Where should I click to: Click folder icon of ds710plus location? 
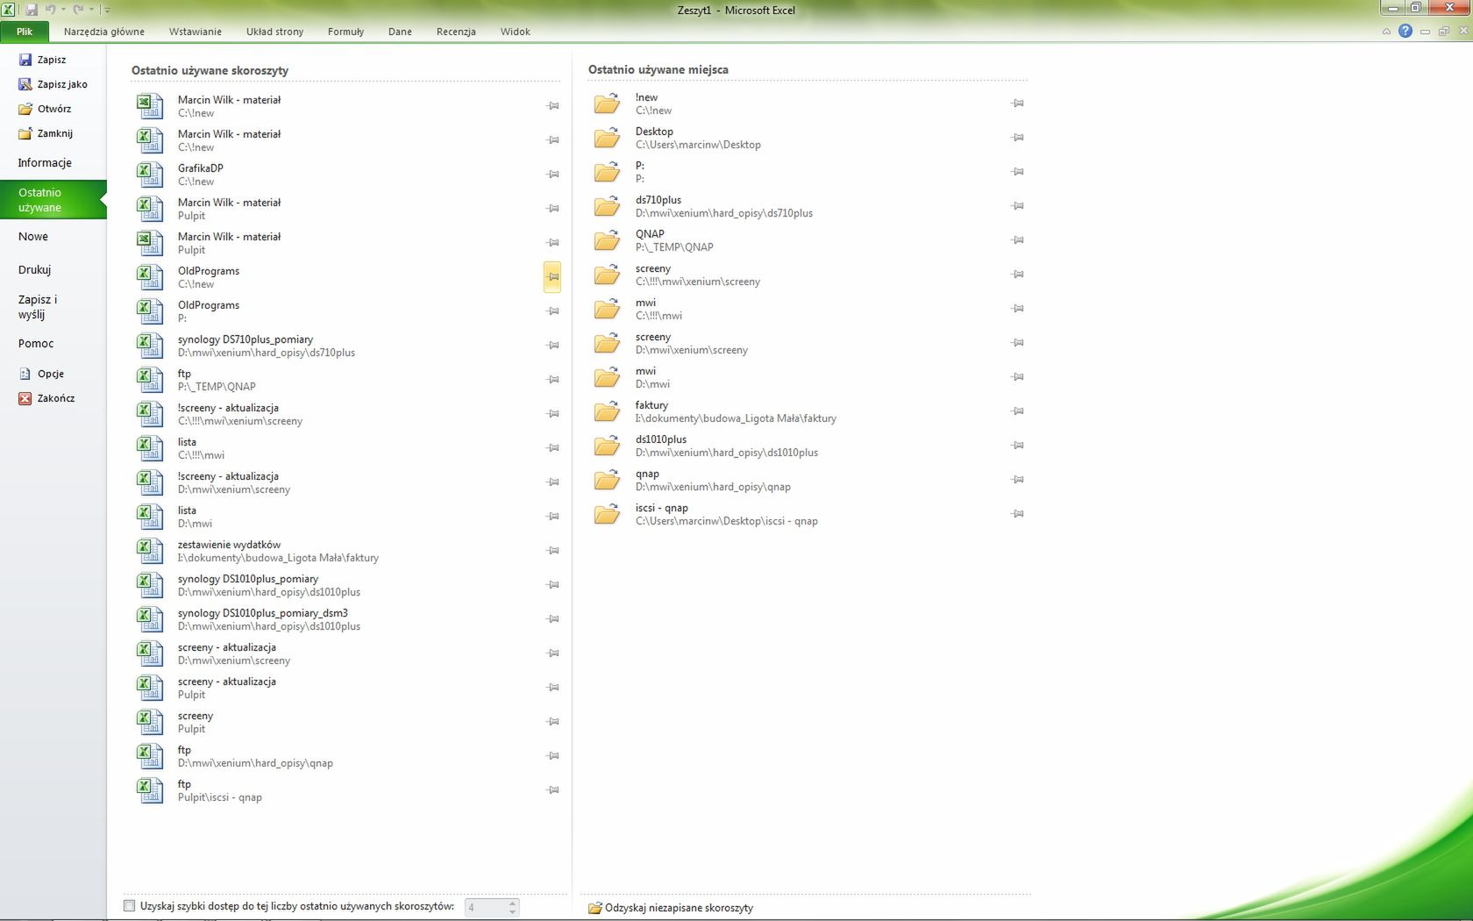[x=607, y=206]
